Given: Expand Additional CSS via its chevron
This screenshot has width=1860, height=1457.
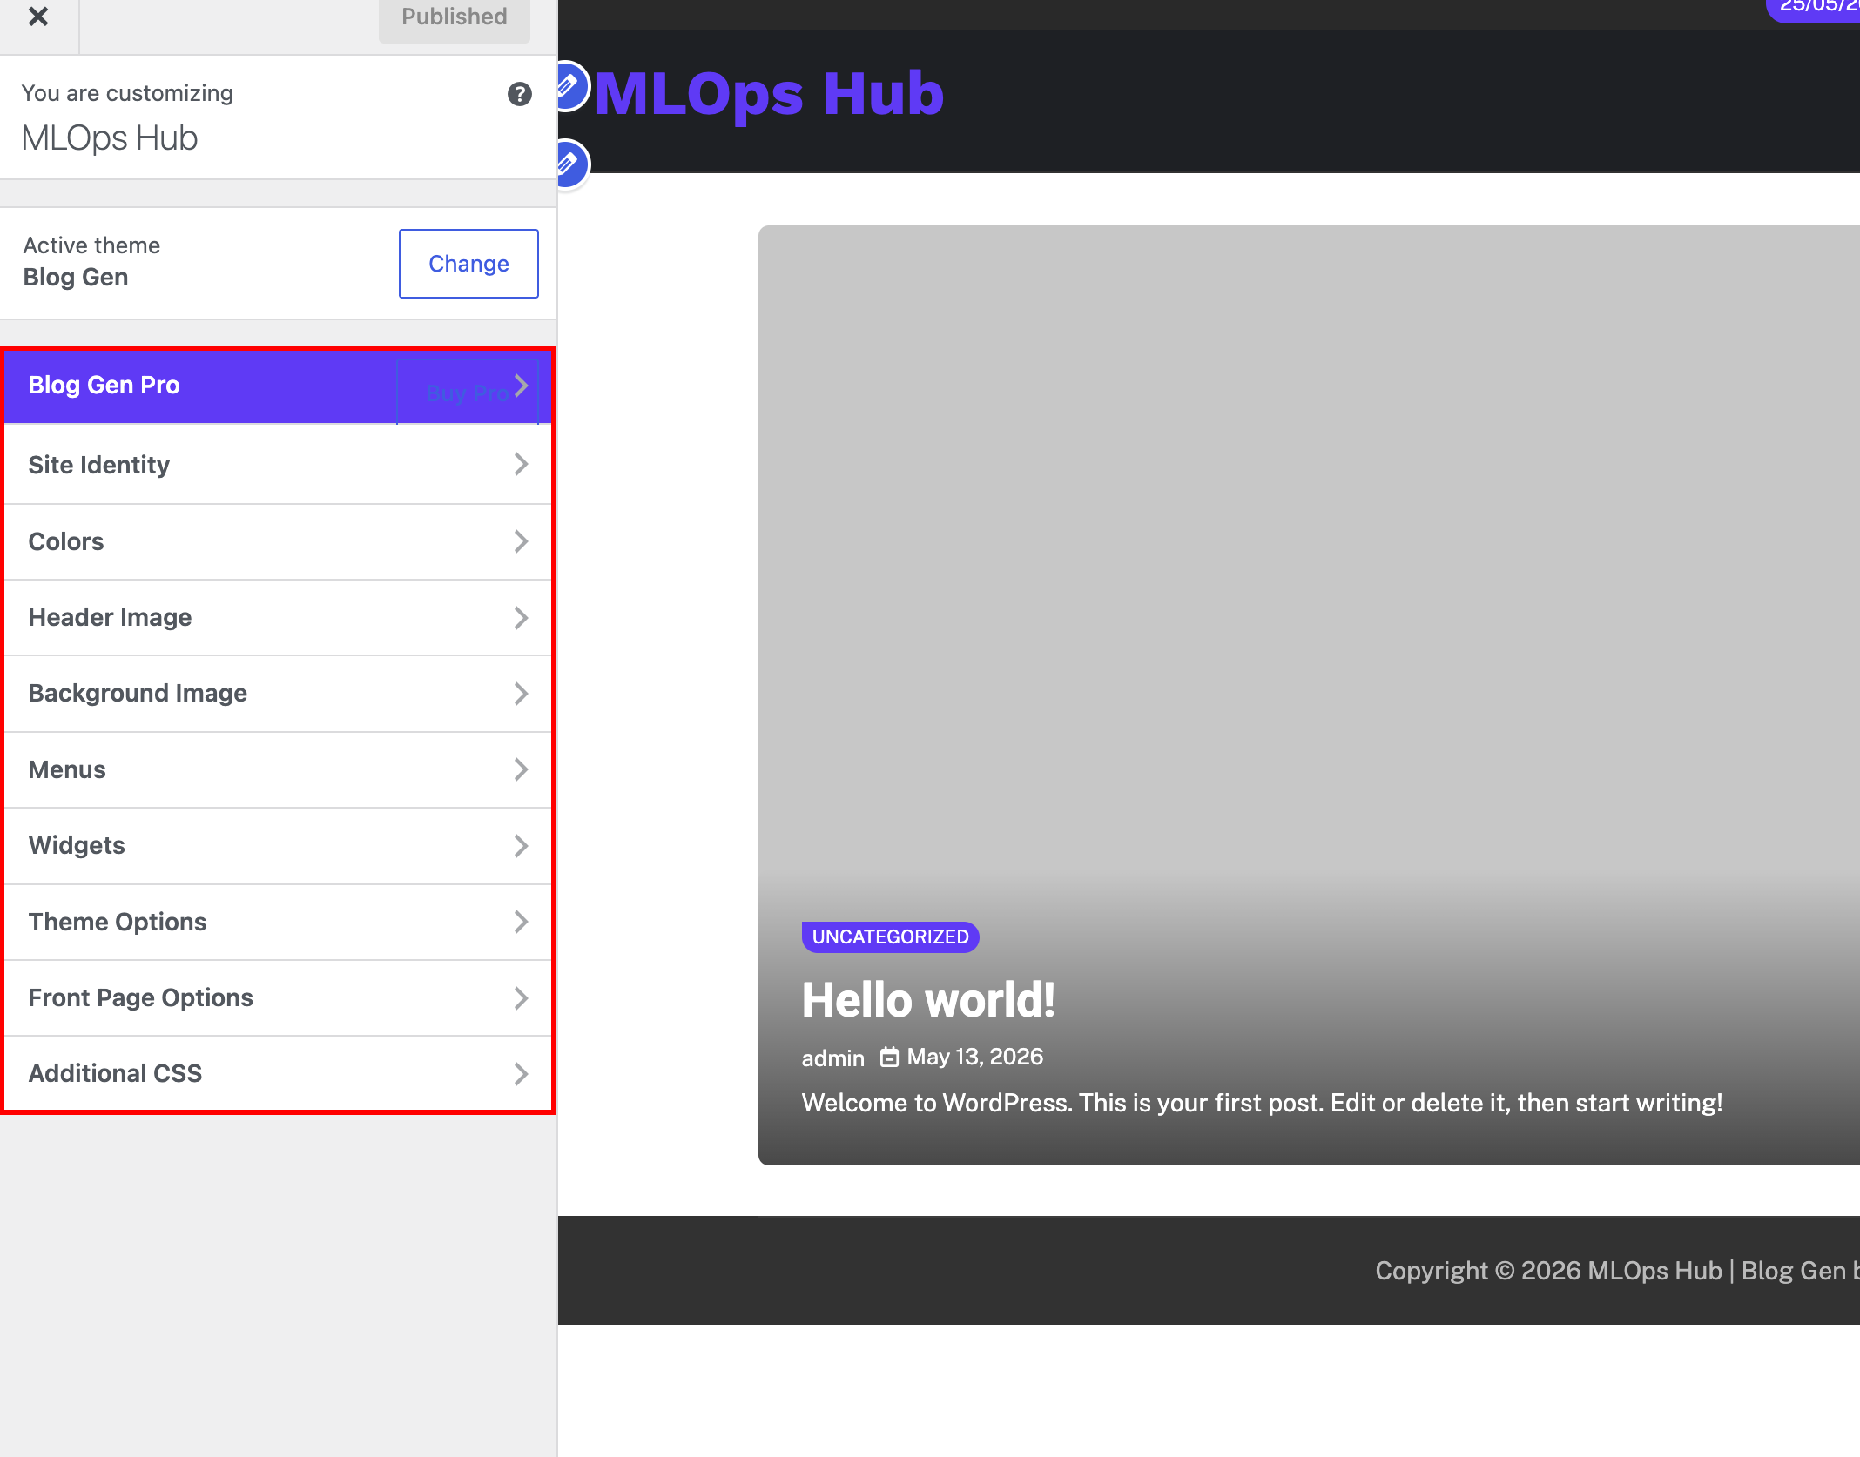Looking at the screenshot, I should (521, 1074).
